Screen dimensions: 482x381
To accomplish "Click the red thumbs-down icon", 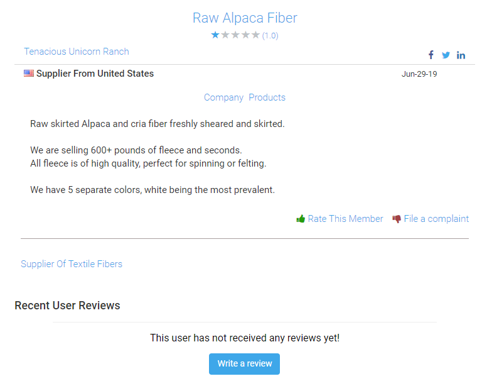I will (x=397, y=219).
